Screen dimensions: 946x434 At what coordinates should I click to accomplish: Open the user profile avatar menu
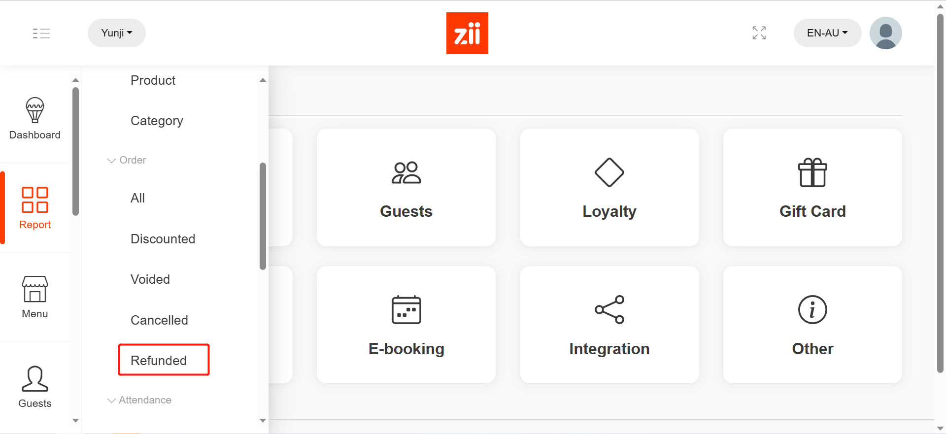pos(885,33)
